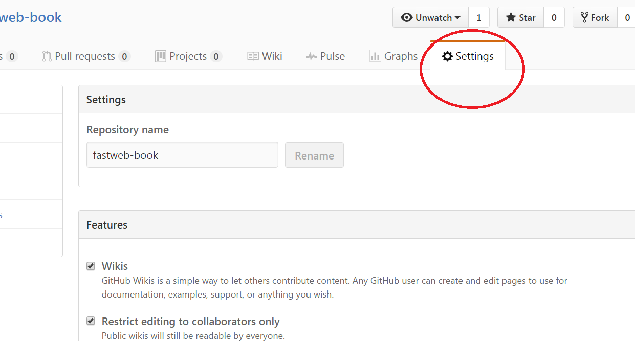Switch to the Pulse tab
Screen dimensions: 635x341
[x=325, y=56]
